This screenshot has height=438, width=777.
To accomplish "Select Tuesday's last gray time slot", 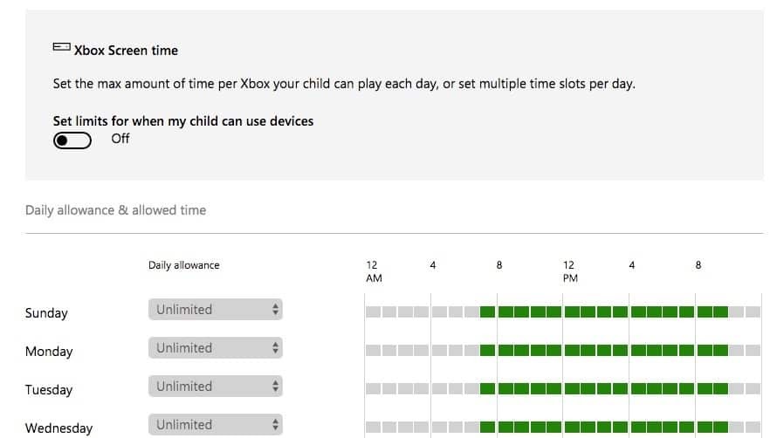I will point(753,388).
